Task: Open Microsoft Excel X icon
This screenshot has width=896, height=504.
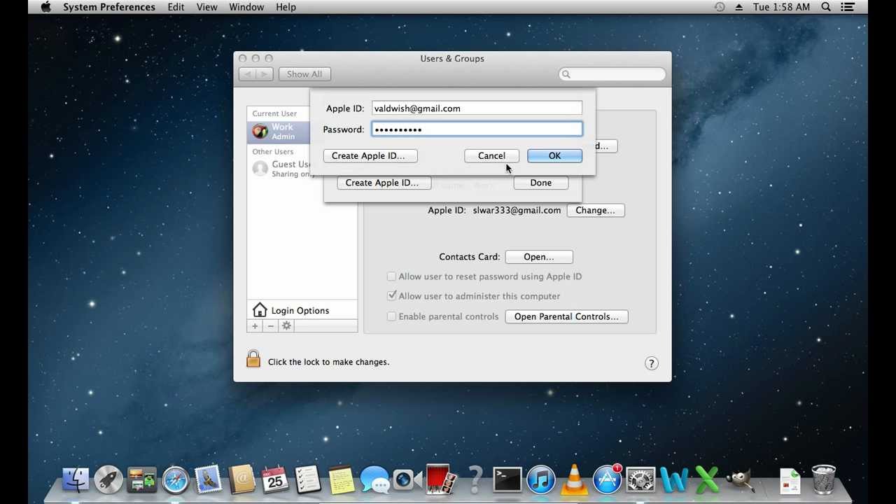Action: coord(707,480)
